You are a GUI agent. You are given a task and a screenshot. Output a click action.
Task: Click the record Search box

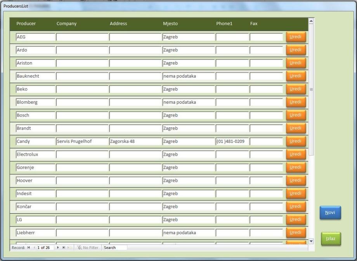tap(115, 247)
